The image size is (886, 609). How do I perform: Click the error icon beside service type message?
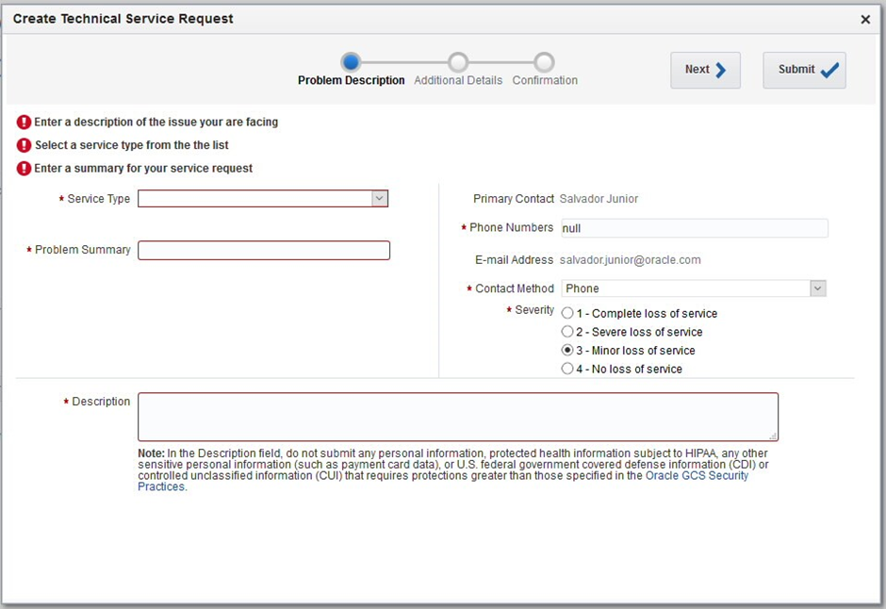point(24,145)
